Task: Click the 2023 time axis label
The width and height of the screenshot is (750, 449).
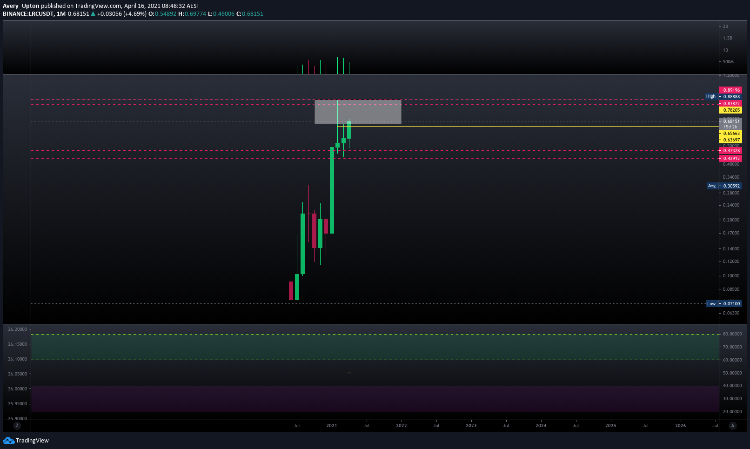Action: coord(471,426)
